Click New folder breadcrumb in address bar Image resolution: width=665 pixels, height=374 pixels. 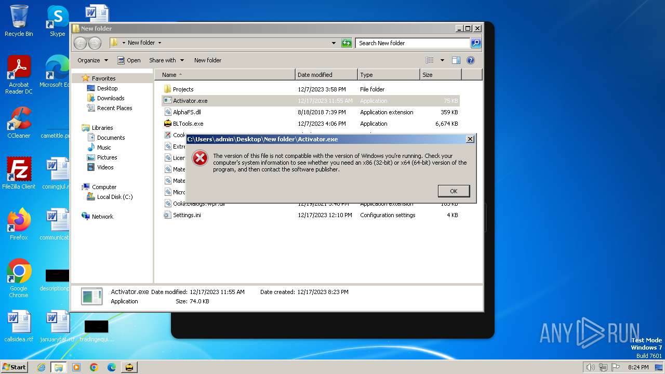pyautogui.click(x=141, y=43)
